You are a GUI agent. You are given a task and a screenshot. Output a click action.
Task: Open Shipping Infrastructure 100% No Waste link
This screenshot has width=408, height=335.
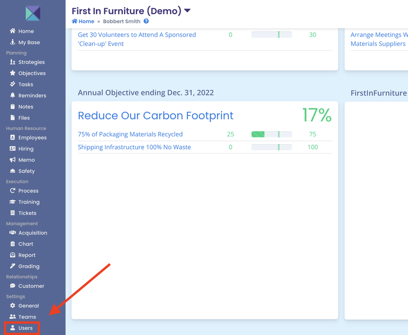coord(134,147)
